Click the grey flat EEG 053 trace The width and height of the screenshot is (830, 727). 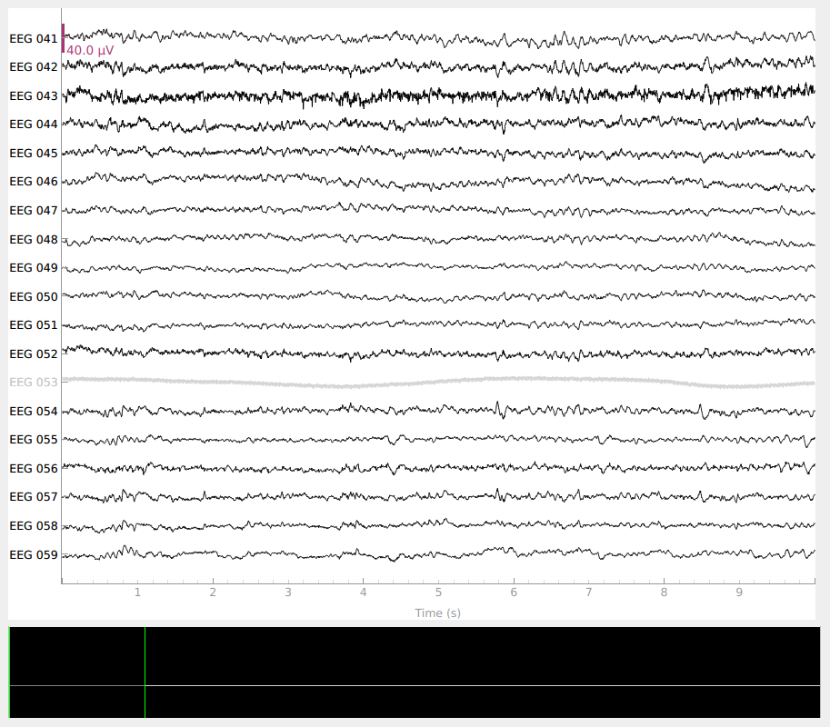click(436, 382)
